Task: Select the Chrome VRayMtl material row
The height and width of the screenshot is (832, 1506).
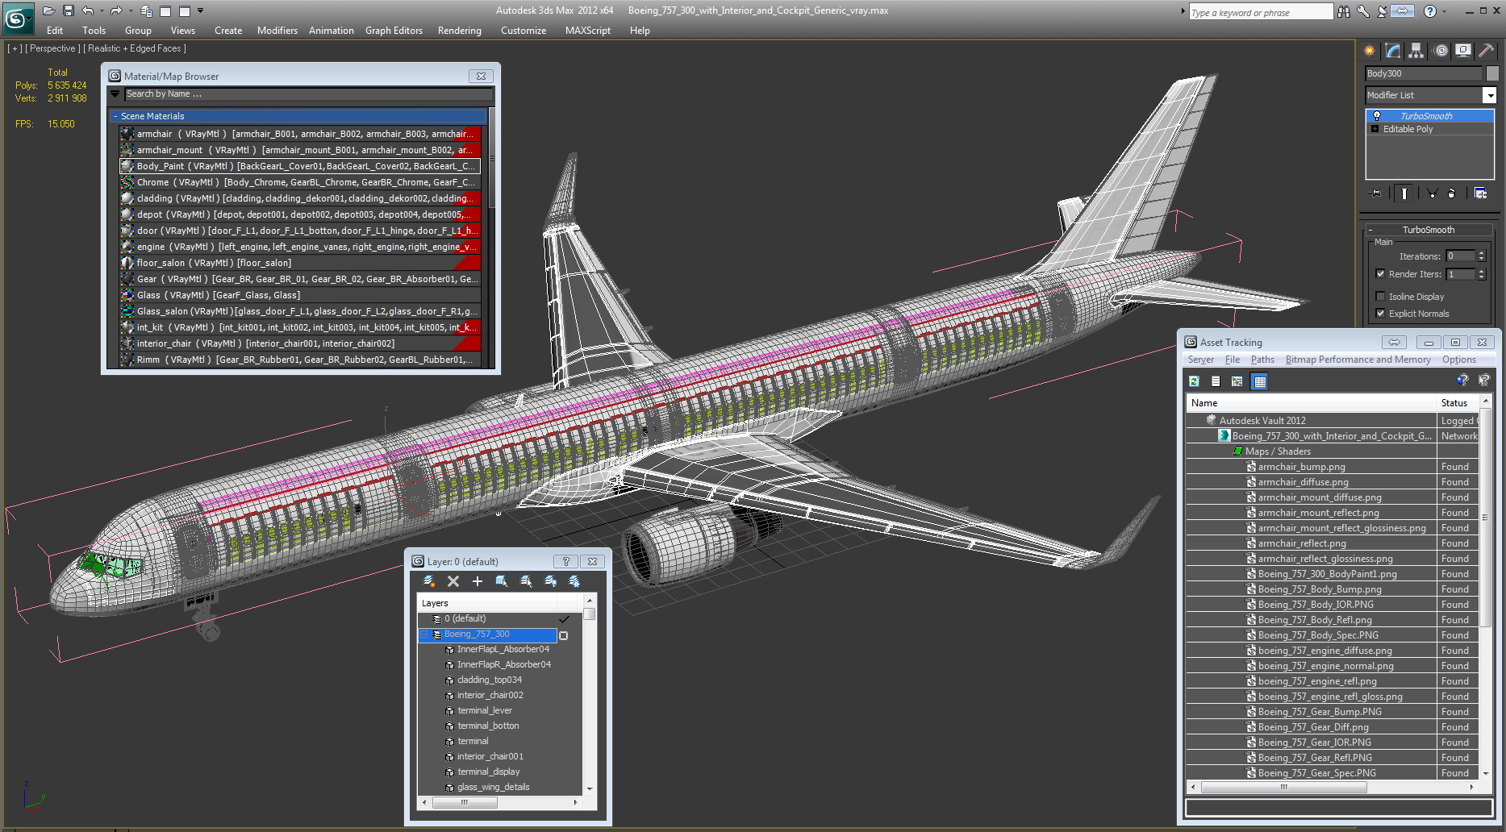Action: pyautogui.click(x=300, y=182)
